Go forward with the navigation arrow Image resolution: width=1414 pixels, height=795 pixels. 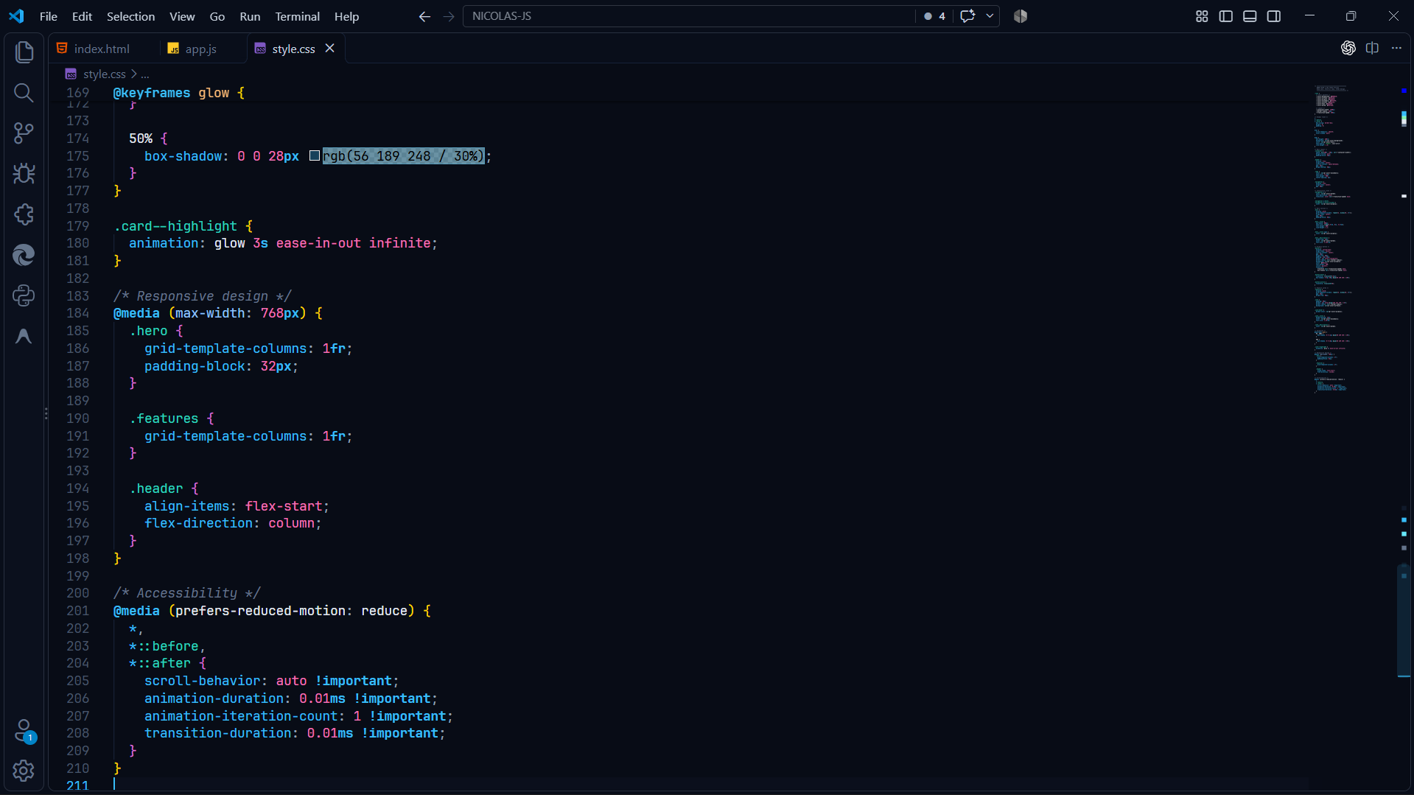[x=449, y=16]
